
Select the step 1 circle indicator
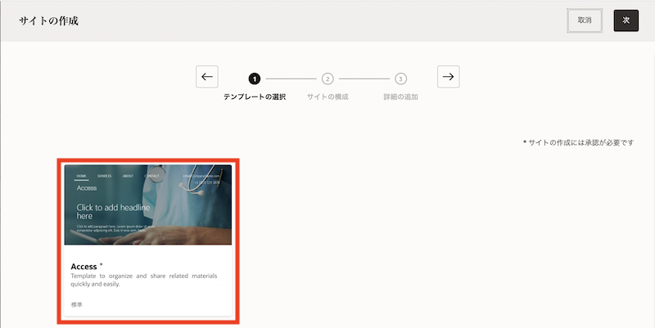[255, 79]
